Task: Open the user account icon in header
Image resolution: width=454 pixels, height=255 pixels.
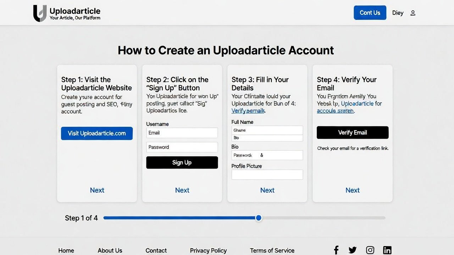Action: (x=413, y=13)
